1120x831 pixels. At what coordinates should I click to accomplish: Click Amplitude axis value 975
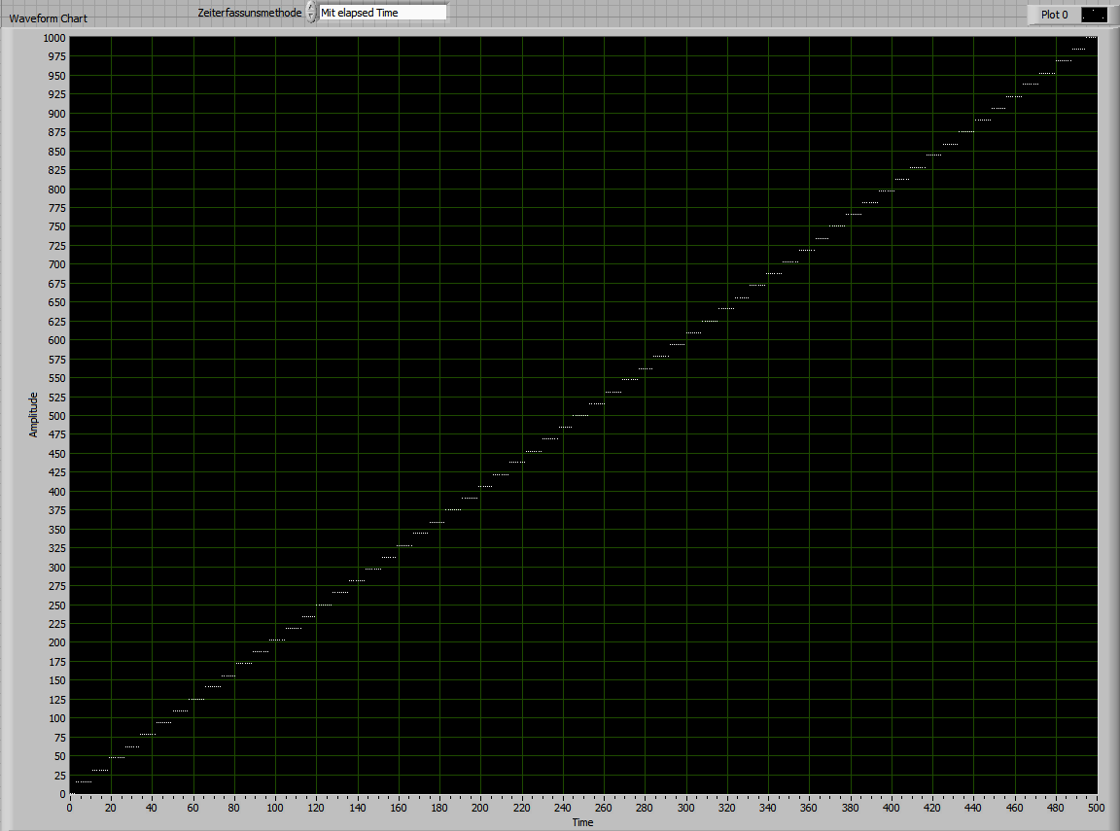pyautogui.click(x=57, y=56)
